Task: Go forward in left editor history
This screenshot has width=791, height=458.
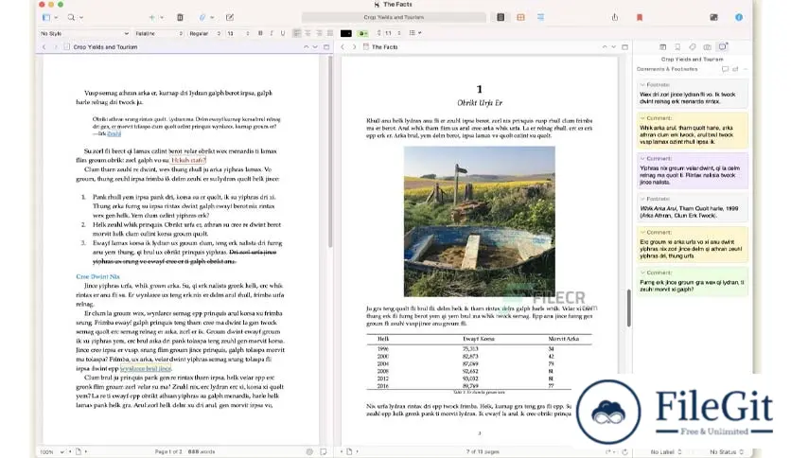Action: [x=56, y=47]
